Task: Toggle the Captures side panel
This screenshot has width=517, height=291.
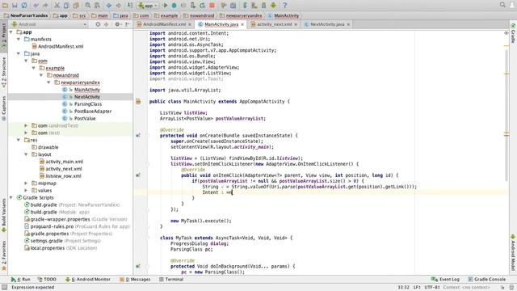Action: tap(3, 108)
